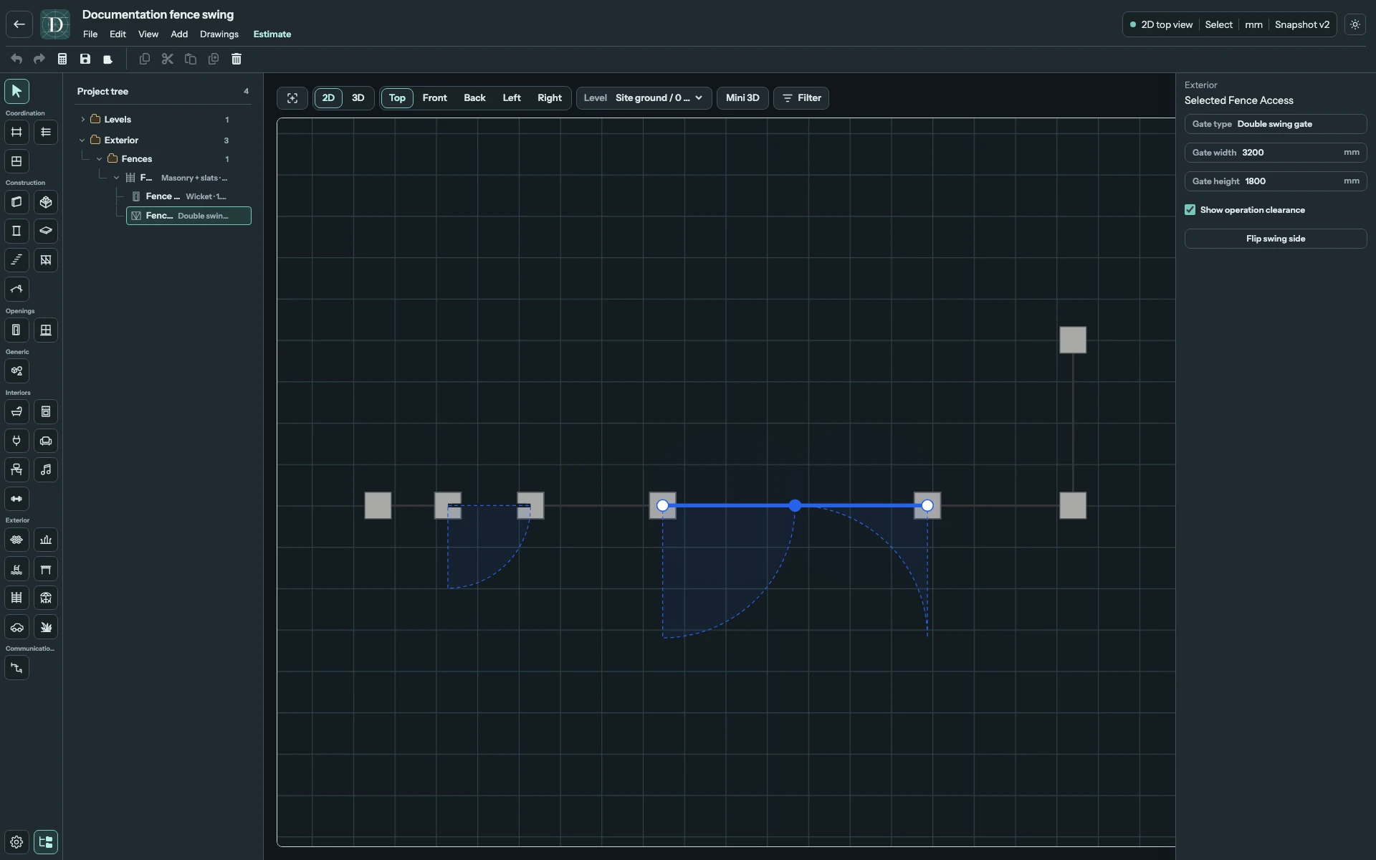
Task: Click the Snapshot v2 status button
Action: (1301, 24)
